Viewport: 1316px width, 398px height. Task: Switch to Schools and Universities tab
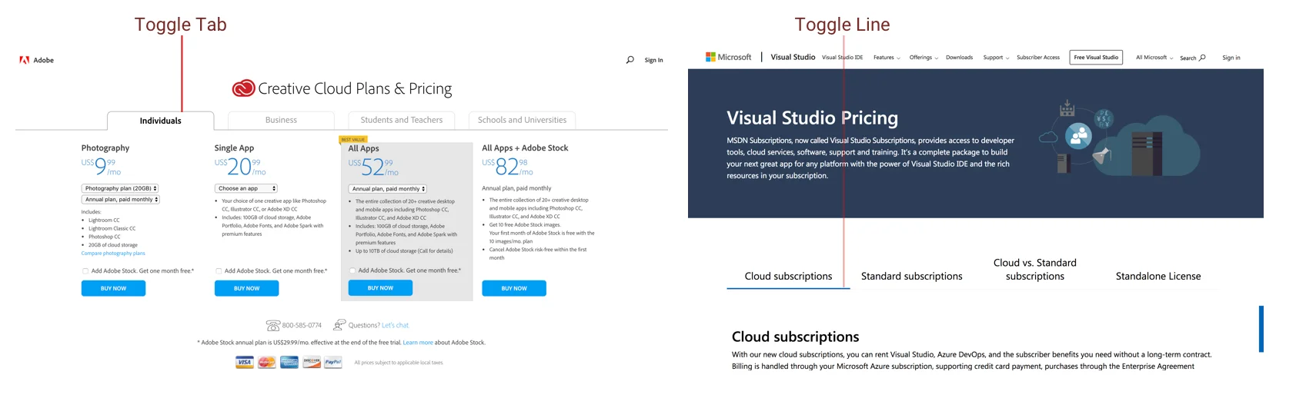coord(522,120)
